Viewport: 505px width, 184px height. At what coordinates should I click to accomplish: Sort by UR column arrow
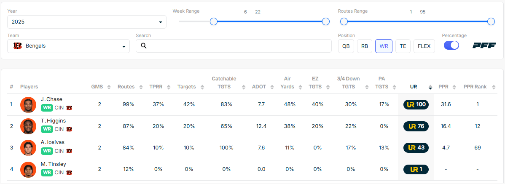click(x=430, y=88)
